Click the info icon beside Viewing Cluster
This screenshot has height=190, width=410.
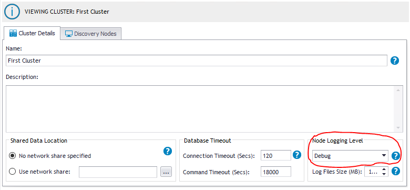[12, 12]
